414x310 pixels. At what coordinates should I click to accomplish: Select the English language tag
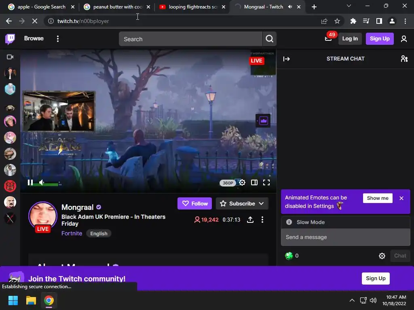click(99, 234)
